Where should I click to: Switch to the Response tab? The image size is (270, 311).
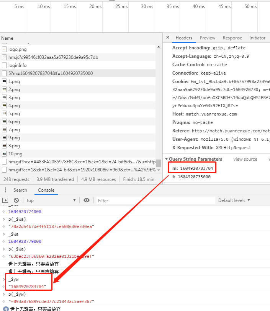click(232, 38)
